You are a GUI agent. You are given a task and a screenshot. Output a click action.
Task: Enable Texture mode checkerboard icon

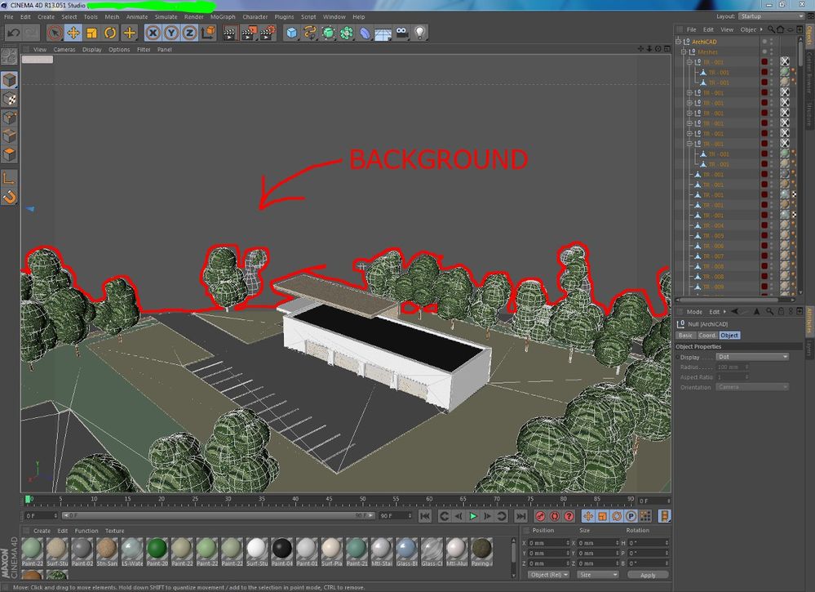click(x=9, y=99)
